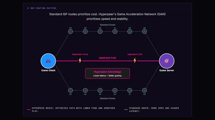Select IX node 5 on the lower Standard Route
Image resolution: width=215 pixels, height=120 pixels.
tap(130, 90)
